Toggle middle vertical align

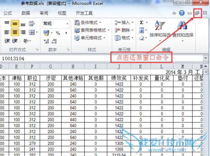[15, 24]
